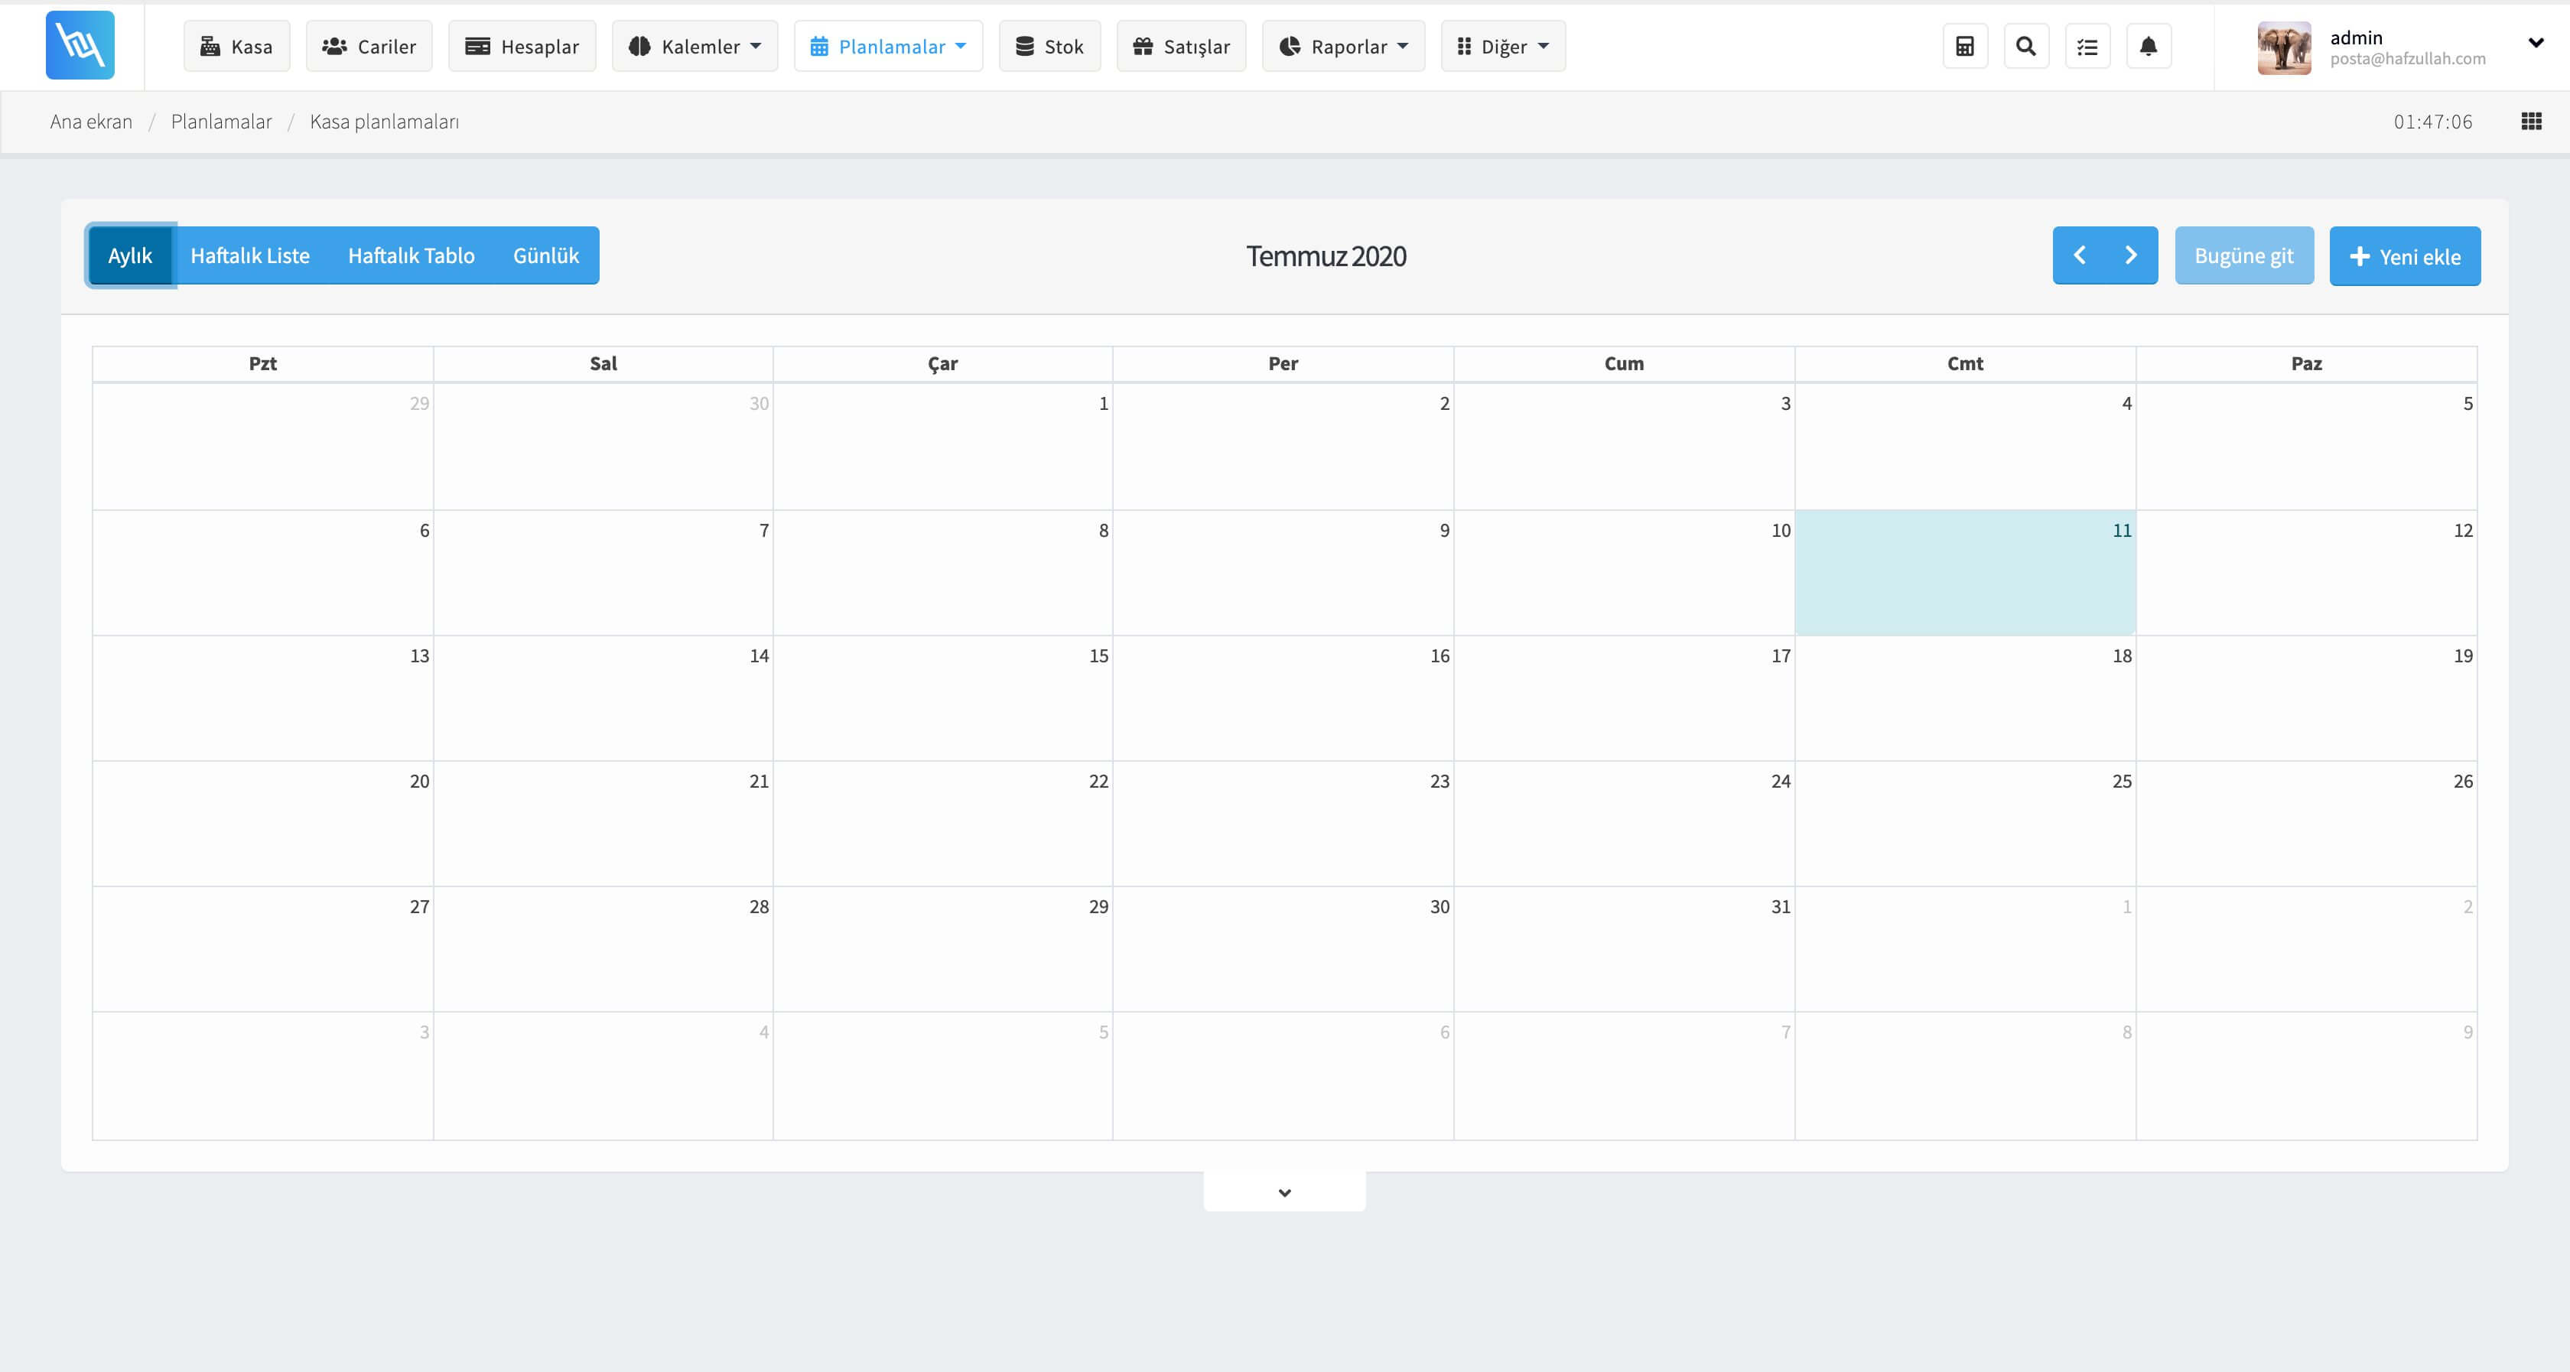Image resolution: width=2570 pixels, height=1372 pixels.
Task: Go to previous month arrow
Action: (2079, 255)
